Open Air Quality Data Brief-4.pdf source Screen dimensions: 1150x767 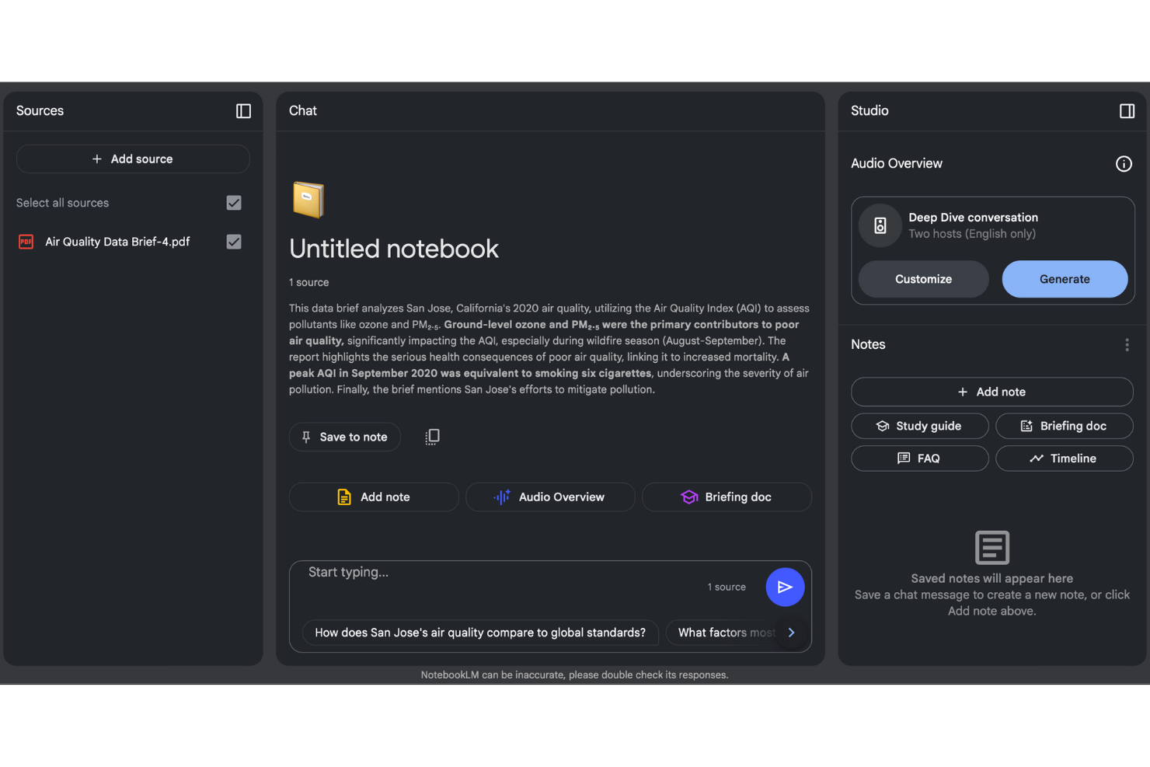117,242
